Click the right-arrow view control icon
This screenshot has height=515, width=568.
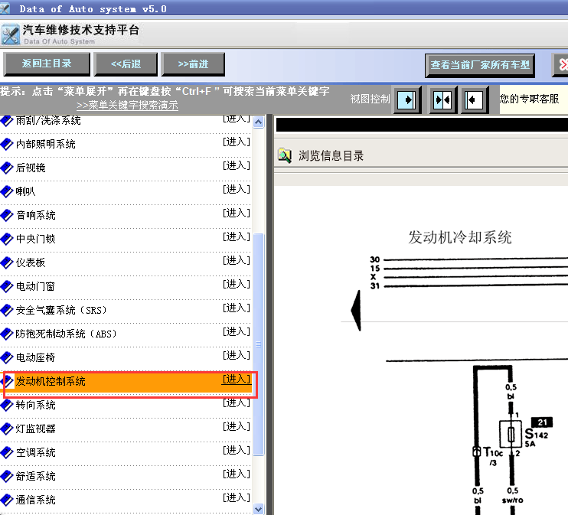tap(407, 99)
